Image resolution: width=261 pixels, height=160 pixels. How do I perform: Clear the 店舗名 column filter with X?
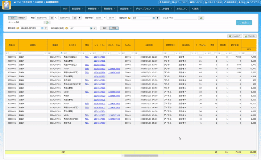point(20,53)
